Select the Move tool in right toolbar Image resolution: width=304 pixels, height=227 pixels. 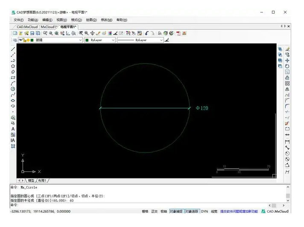pos(287,61)
